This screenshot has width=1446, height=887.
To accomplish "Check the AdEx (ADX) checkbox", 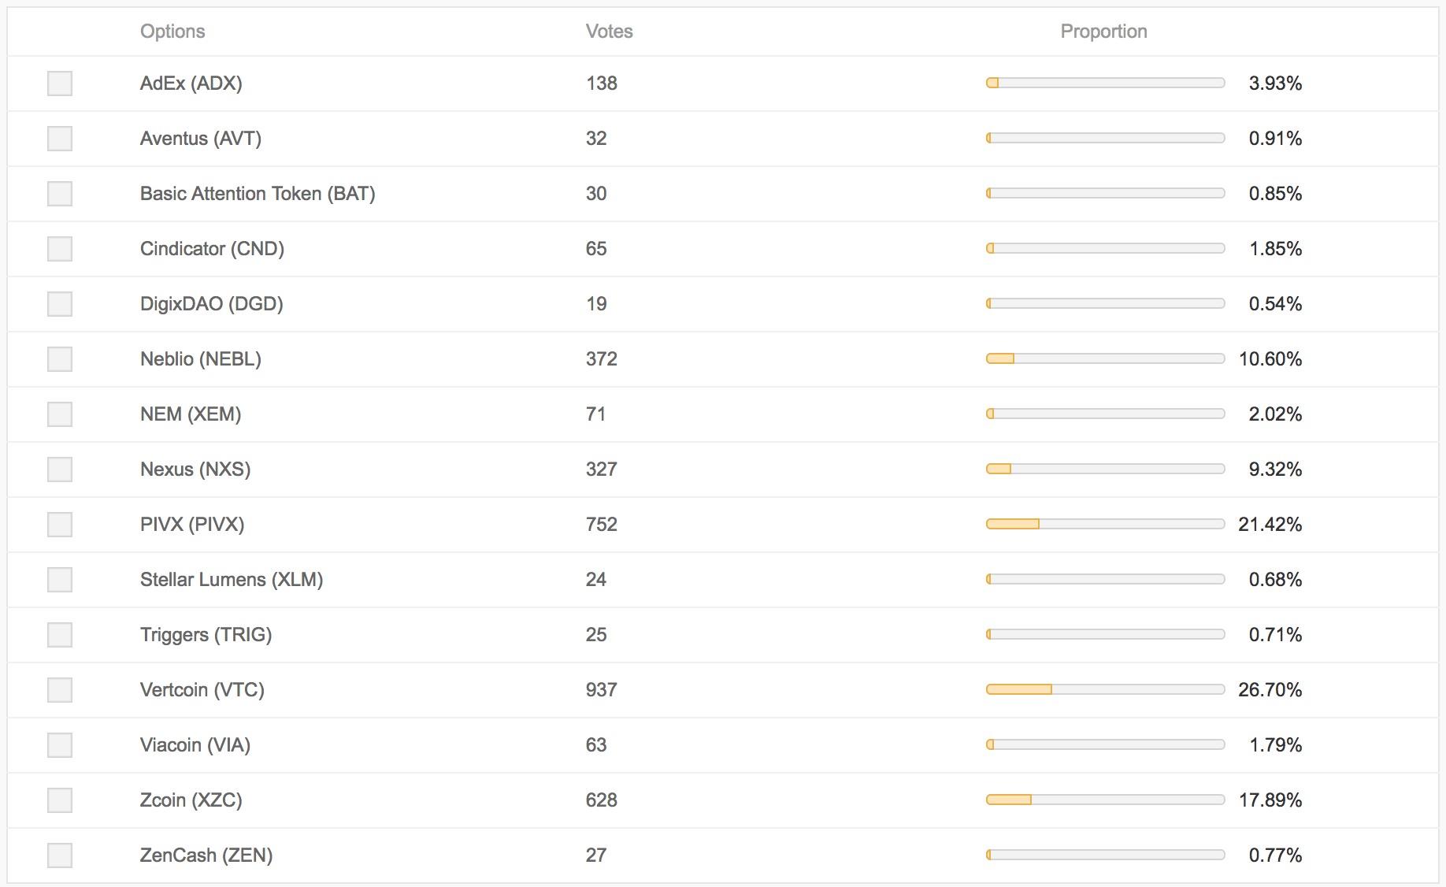I will (x=60, y=84).
